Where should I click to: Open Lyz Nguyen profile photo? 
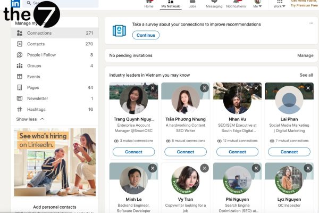click(x=289, y=180)
